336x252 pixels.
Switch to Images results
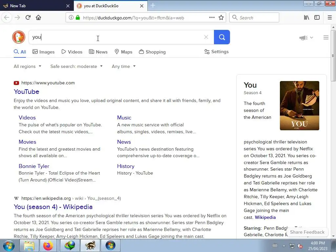click(44, 52)
